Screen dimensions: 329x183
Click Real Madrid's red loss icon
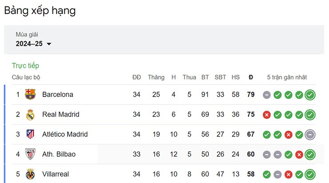tap(267, 115)
